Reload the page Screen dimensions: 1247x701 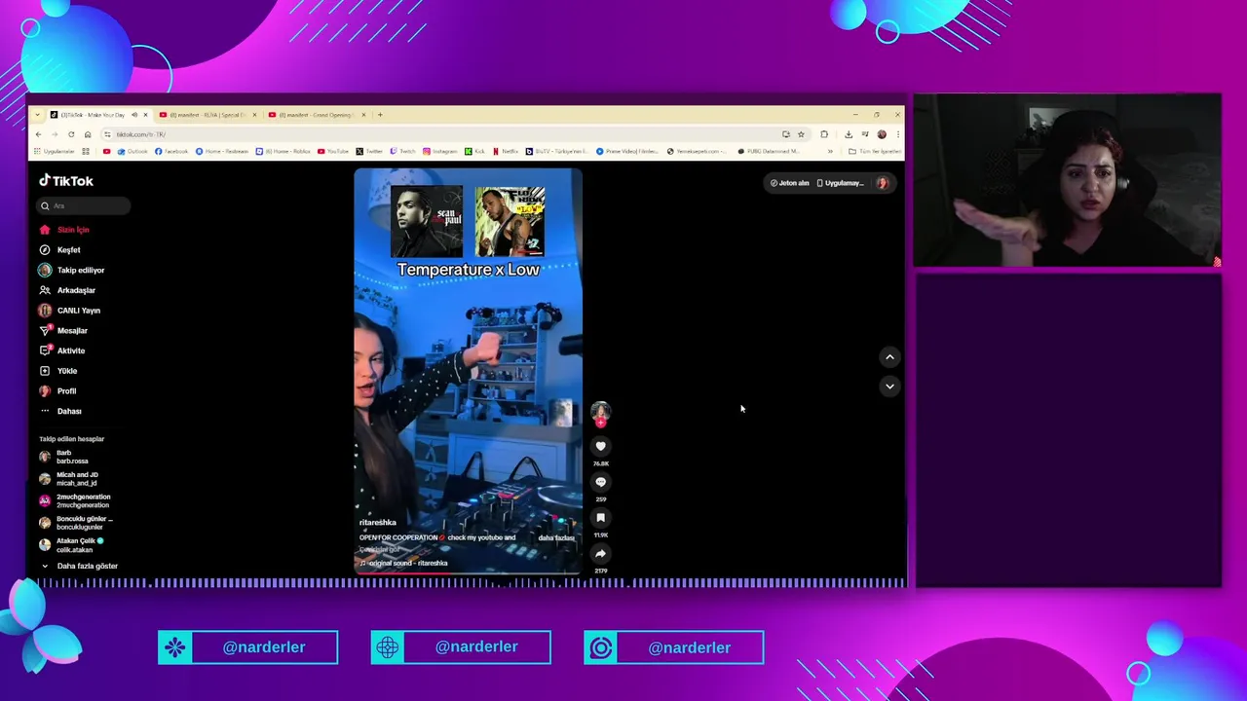click(71, 134)
